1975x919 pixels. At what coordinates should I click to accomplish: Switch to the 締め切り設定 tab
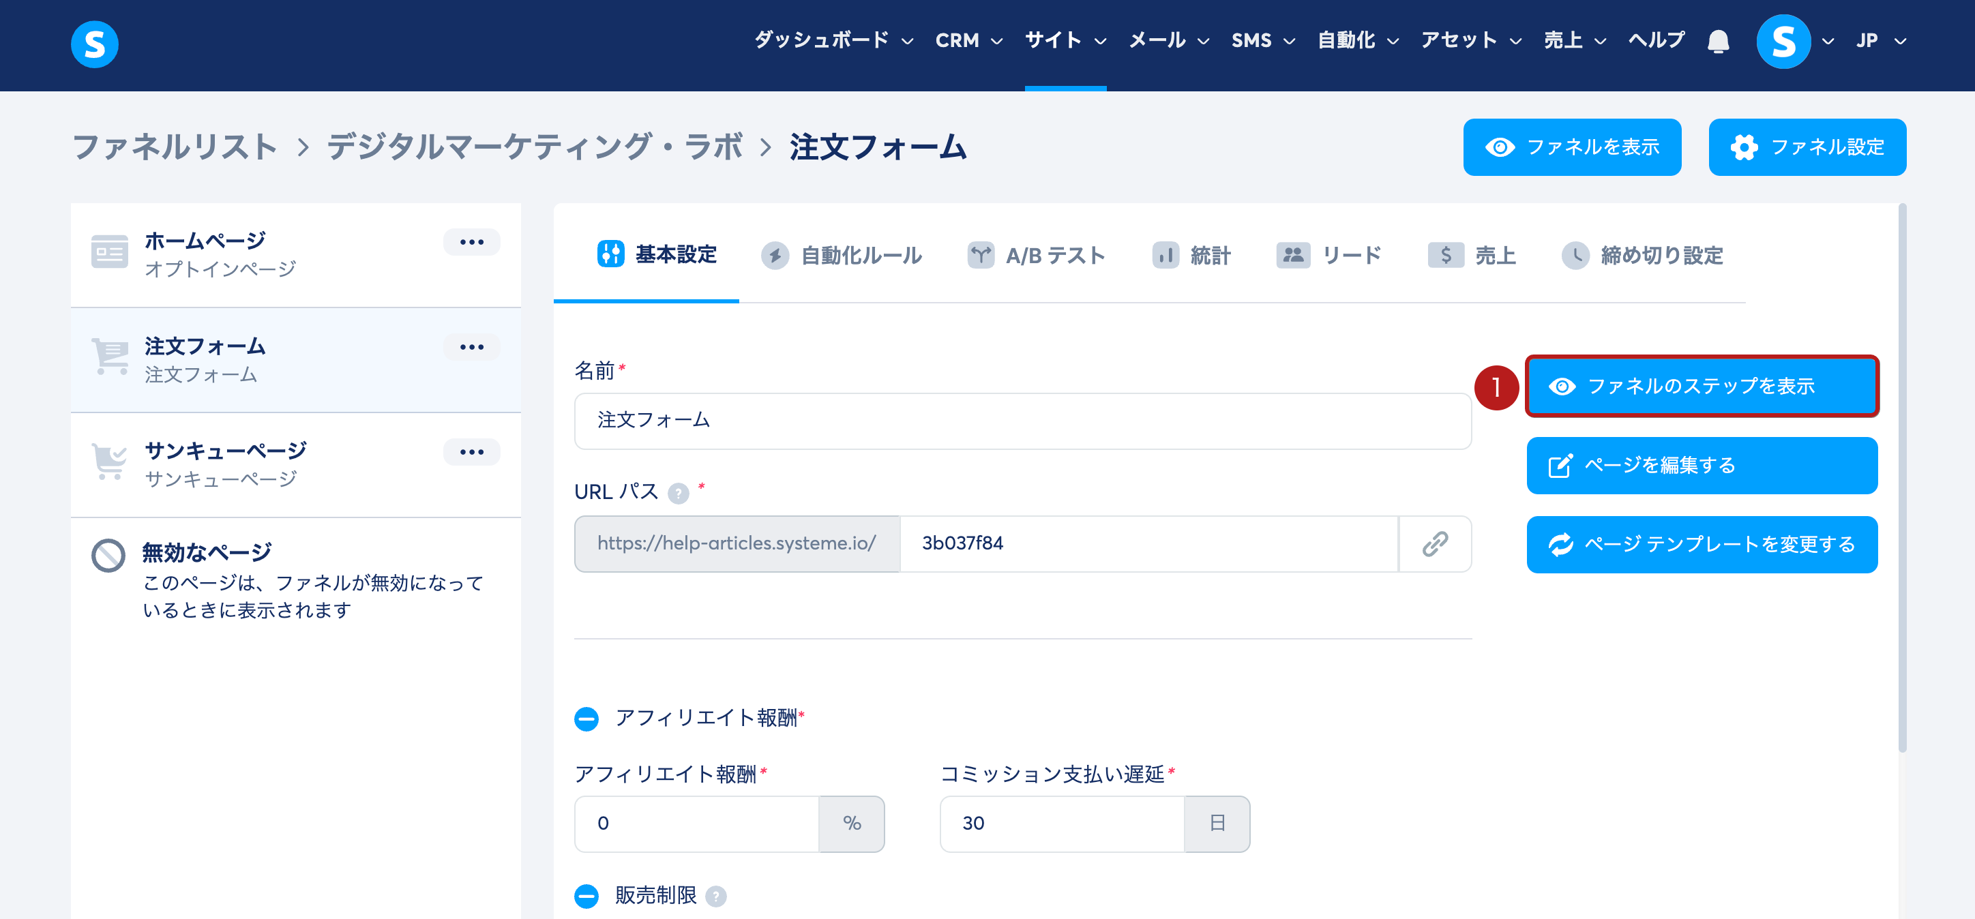(x=1642, y=255)
